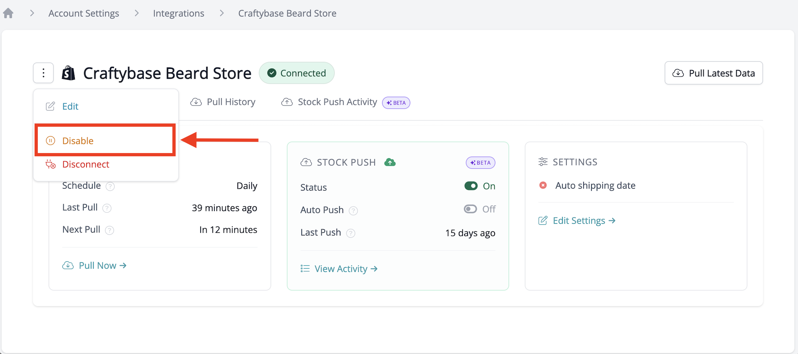Toggle the three-dot options menu button
The height and width of the screenshot is (354, 798).
[43, 73]
